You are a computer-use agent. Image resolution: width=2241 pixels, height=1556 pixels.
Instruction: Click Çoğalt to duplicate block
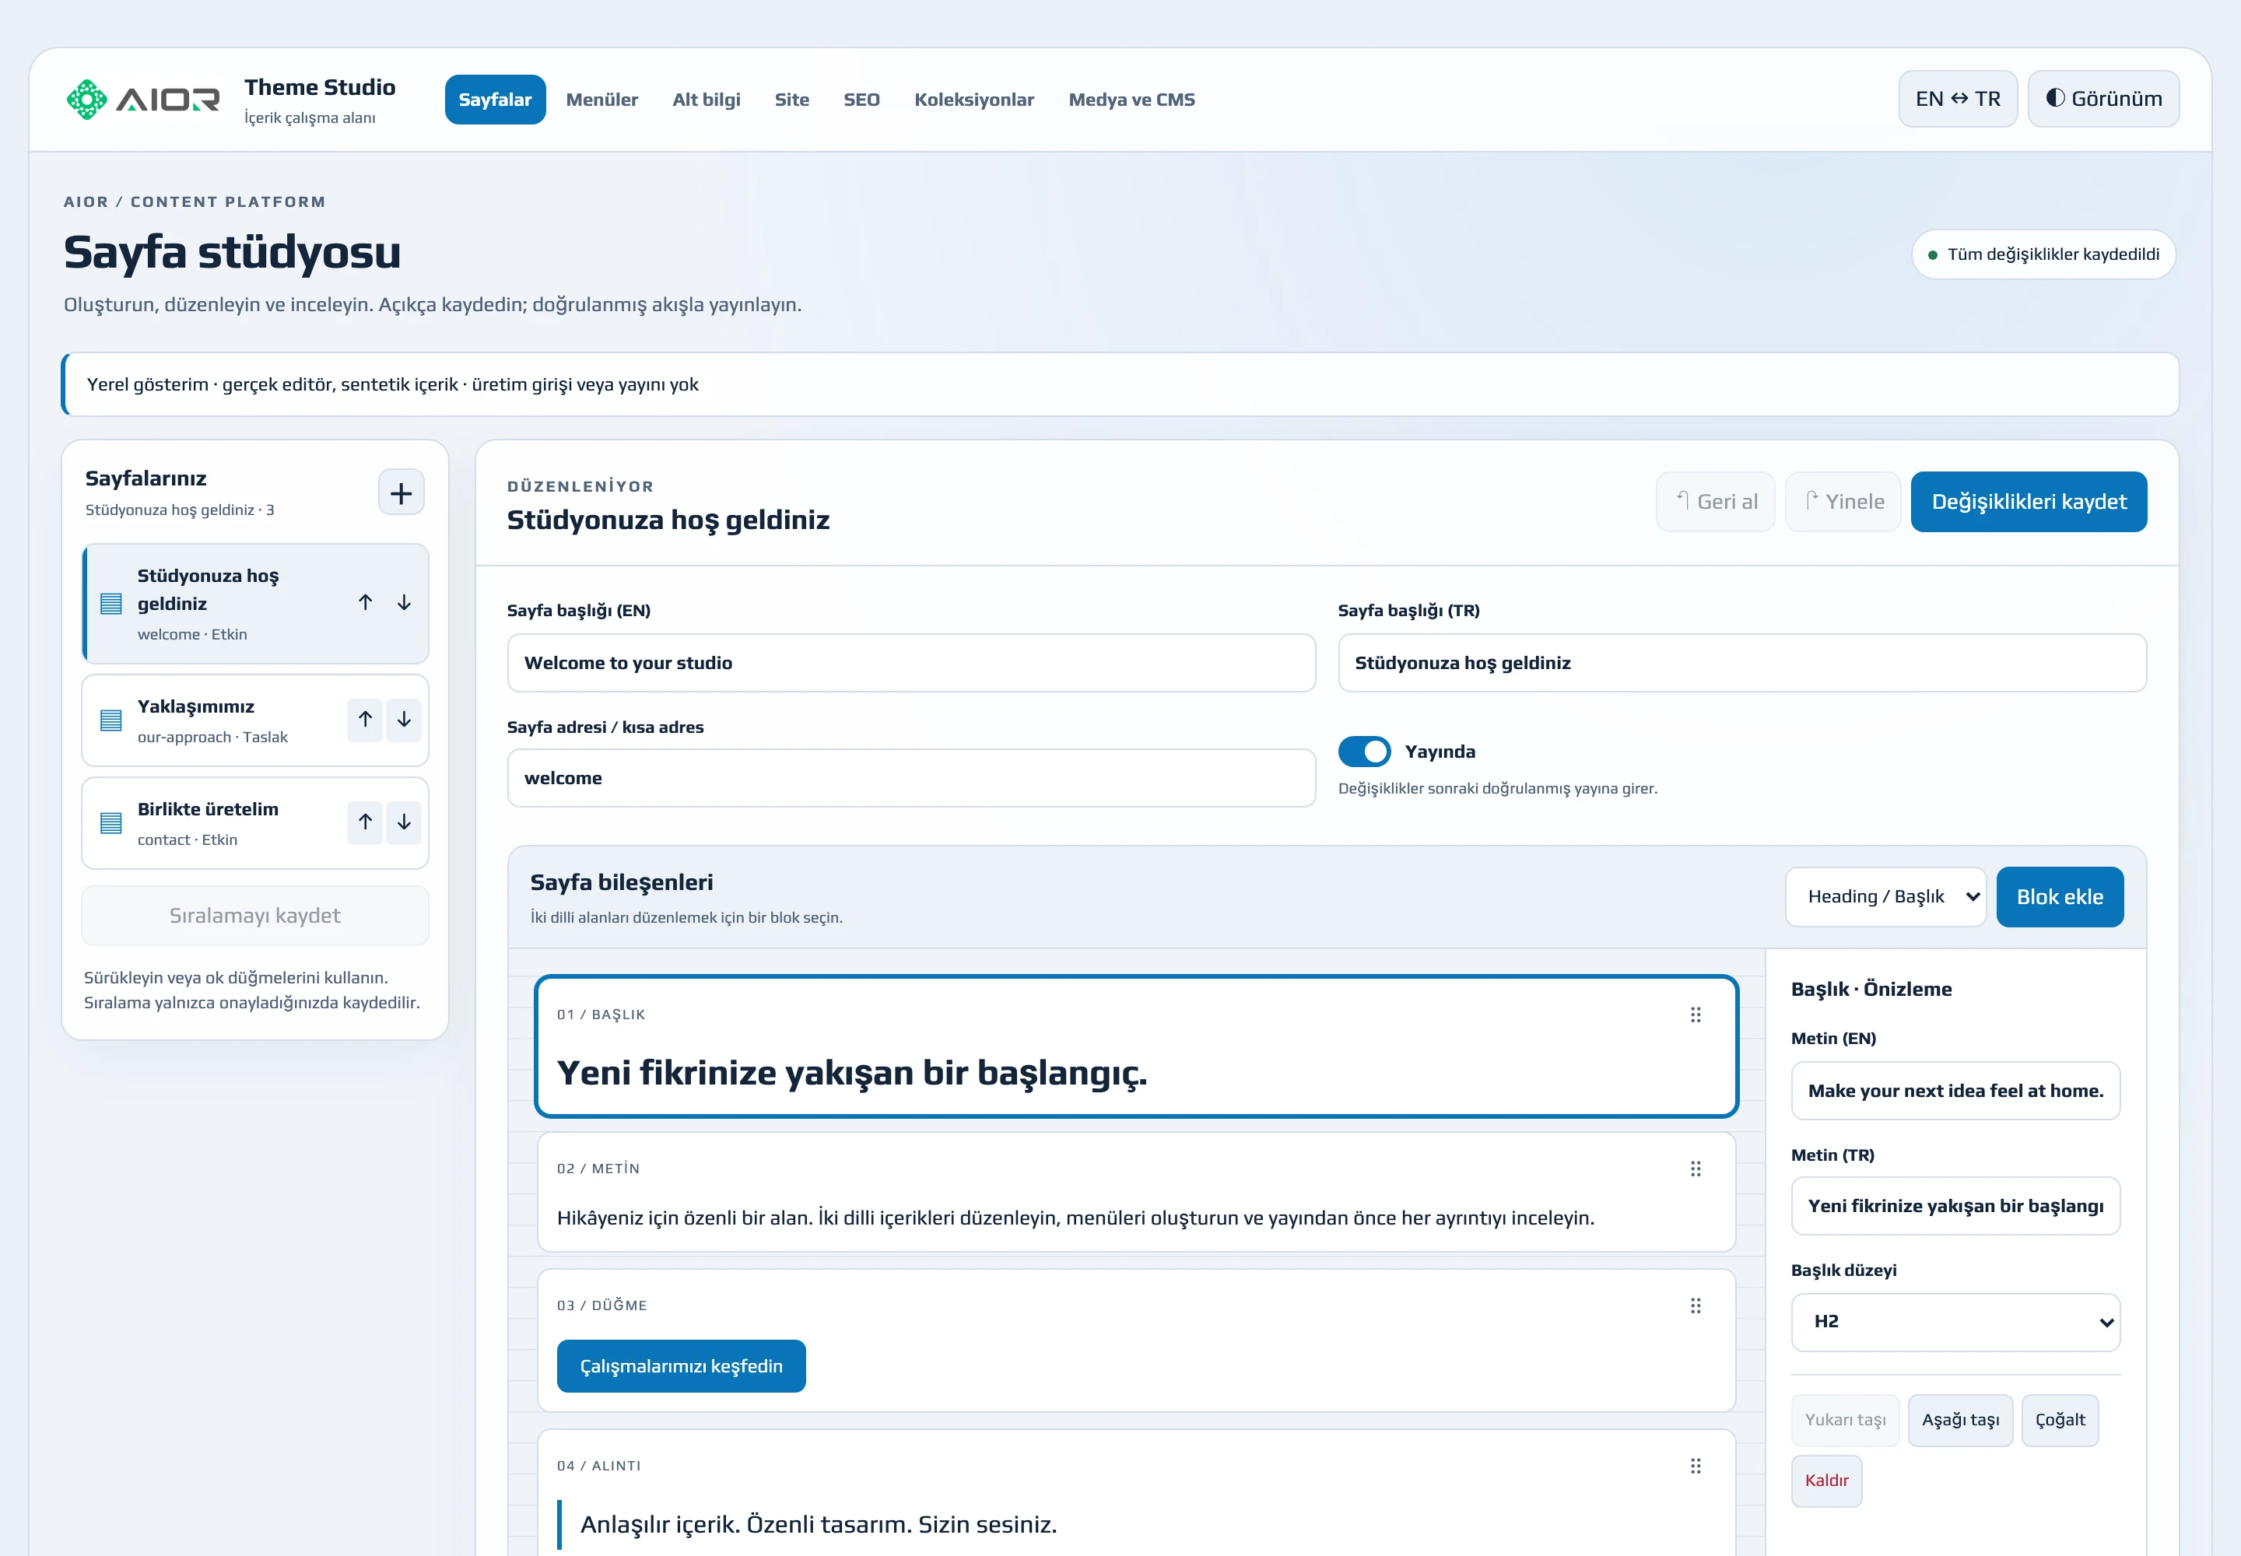(x=2060, y=1421)
